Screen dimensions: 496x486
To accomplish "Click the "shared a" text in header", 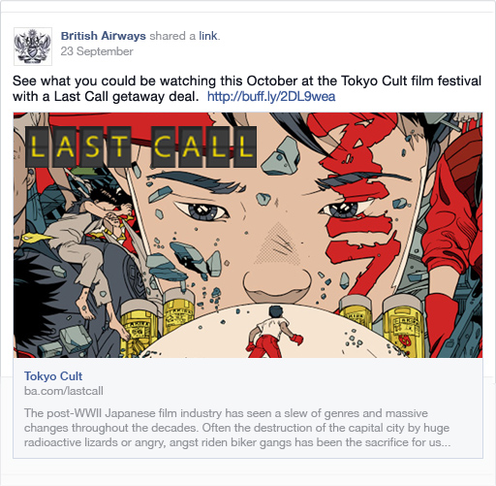I will pos(172,36).
